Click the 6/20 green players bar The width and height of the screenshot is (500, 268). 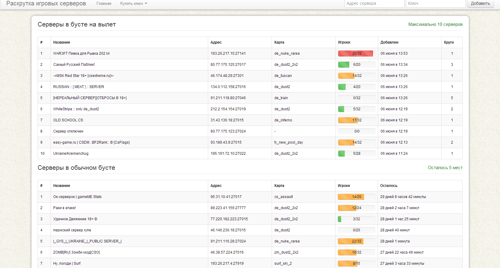tap(357, 65)
